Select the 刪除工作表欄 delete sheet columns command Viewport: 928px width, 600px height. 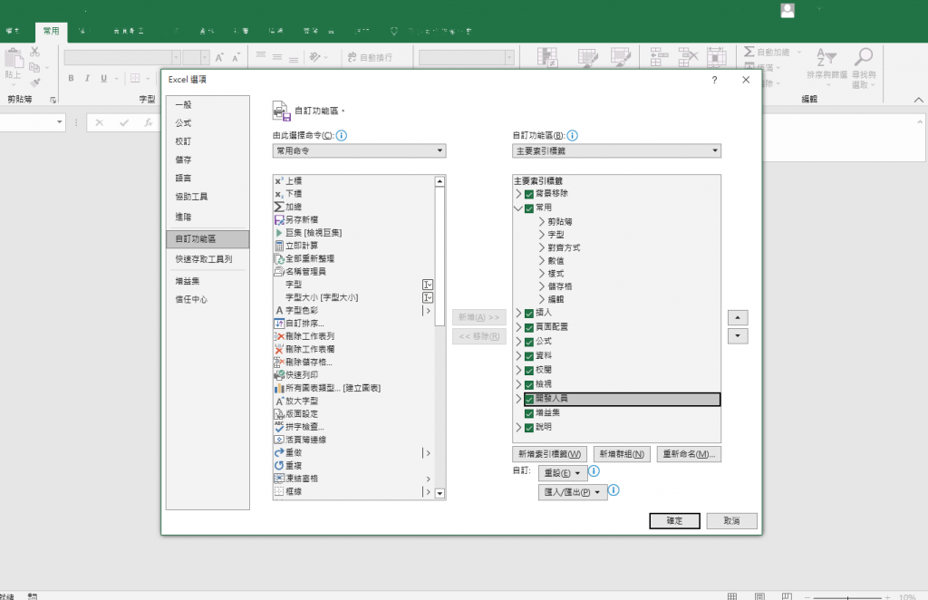(304, 349)
